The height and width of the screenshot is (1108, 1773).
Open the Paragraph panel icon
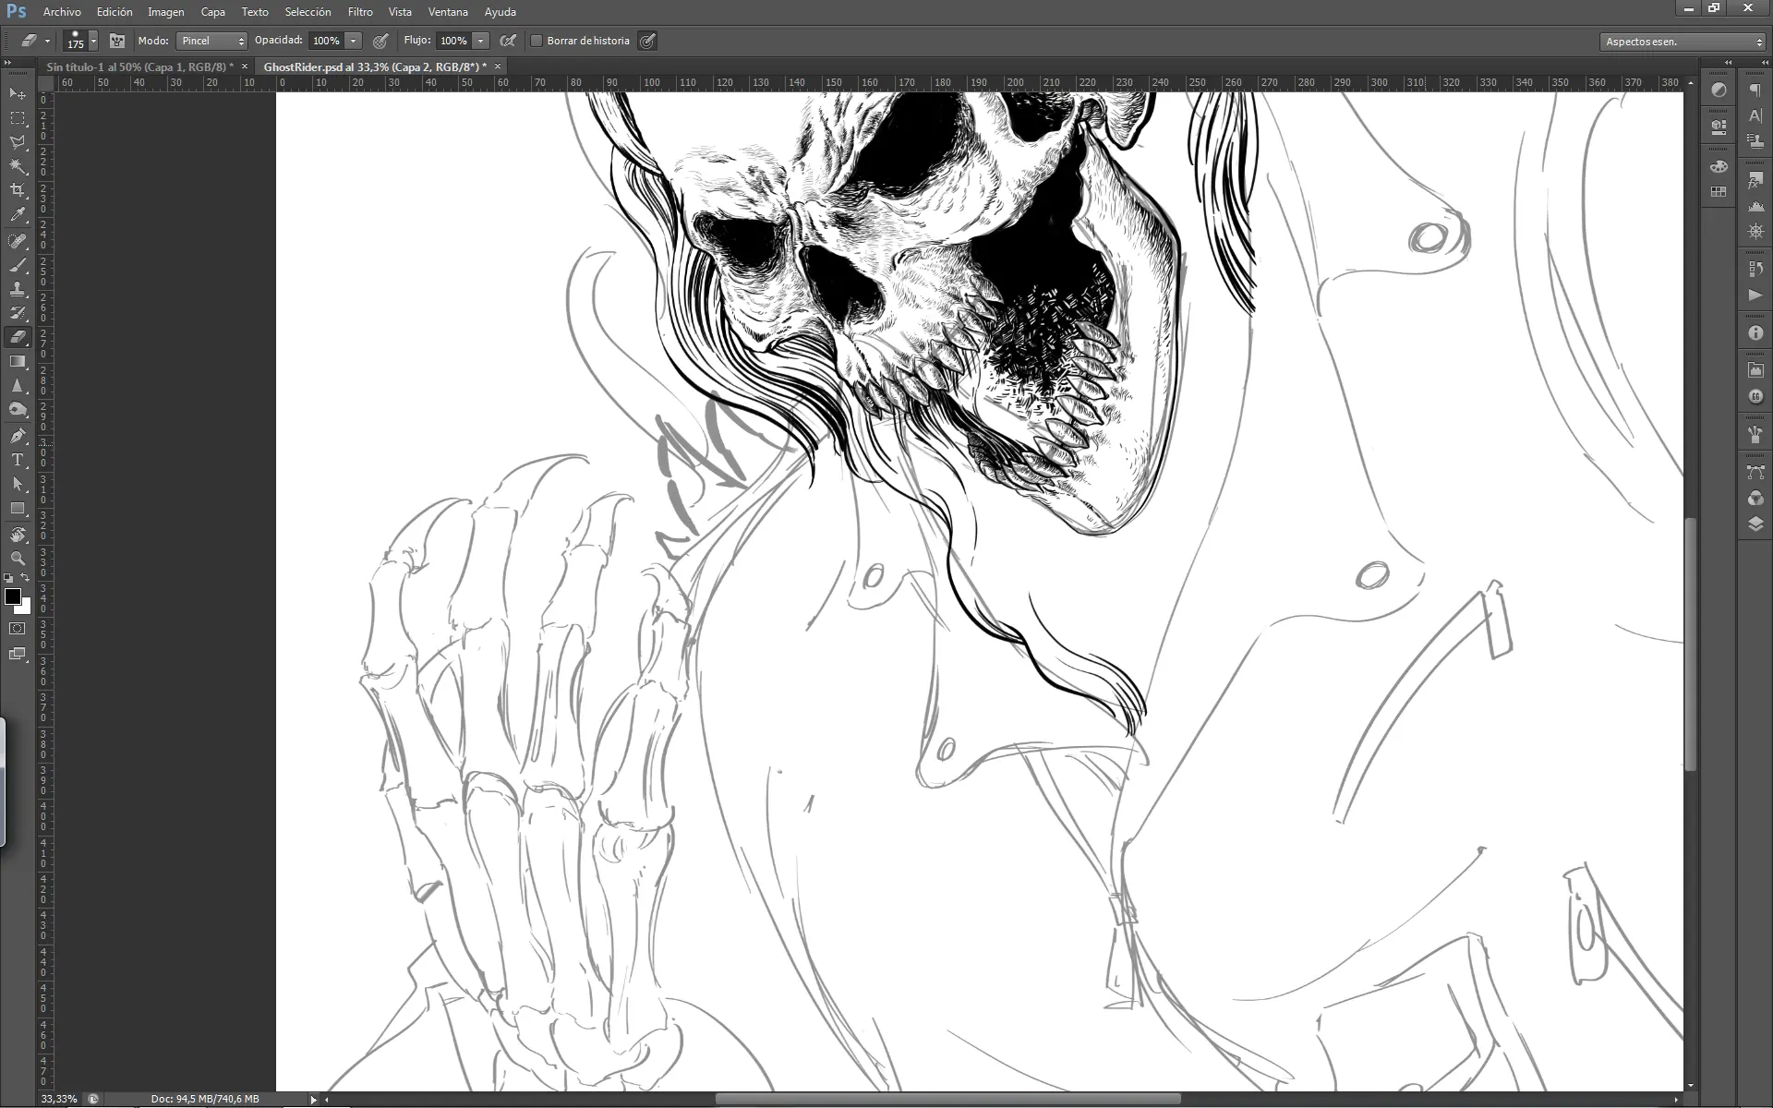1755,90
